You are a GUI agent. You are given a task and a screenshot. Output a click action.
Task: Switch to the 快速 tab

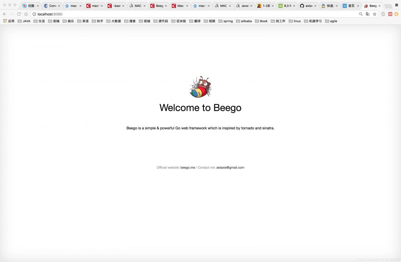pyautogui.click(x=330, y=6)
